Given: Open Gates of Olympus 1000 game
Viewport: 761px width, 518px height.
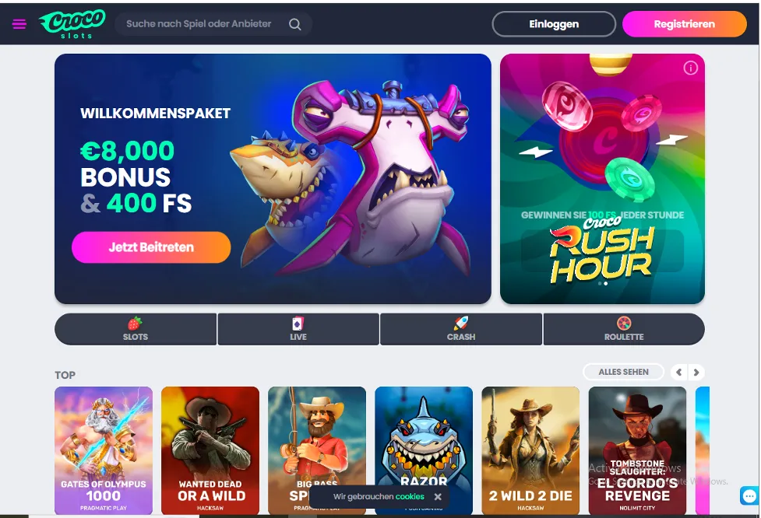Looking at the screenshot, I should click(104, 450).
